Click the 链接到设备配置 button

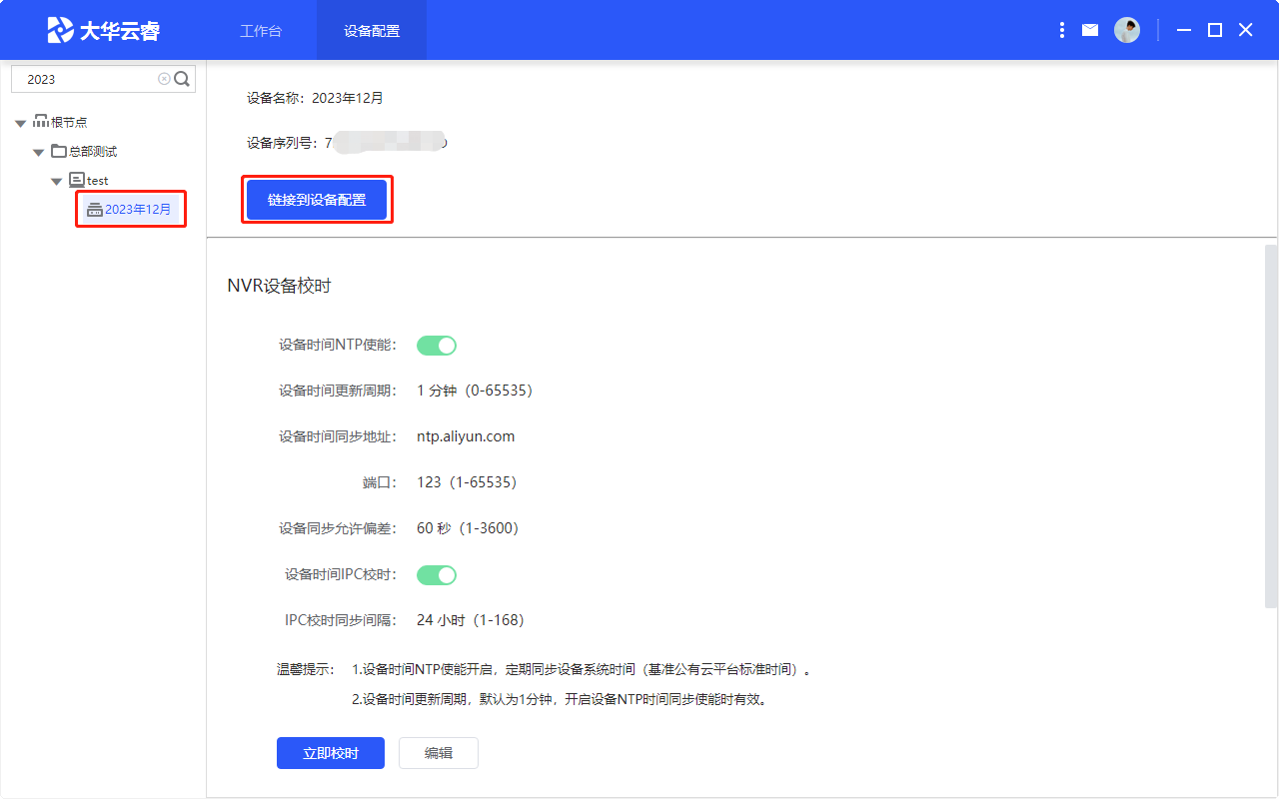(317, 200)
